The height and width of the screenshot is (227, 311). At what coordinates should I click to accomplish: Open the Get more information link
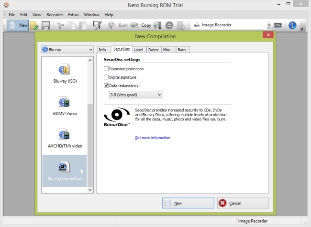pyautogui.click(x=152, y=138)
